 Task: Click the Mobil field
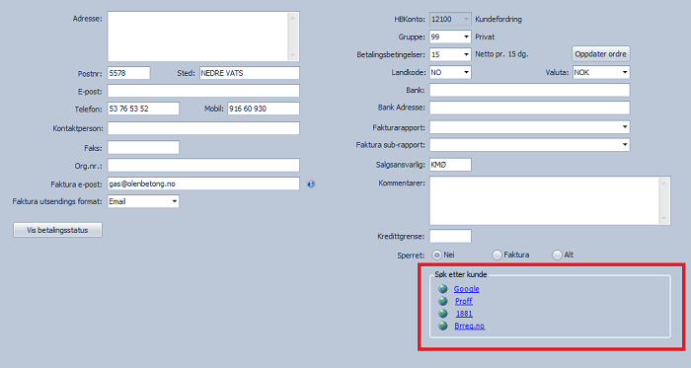point(264,109)
